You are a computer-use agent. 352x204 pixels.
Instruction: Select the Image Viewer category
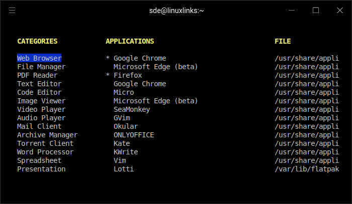click(41, 101)
